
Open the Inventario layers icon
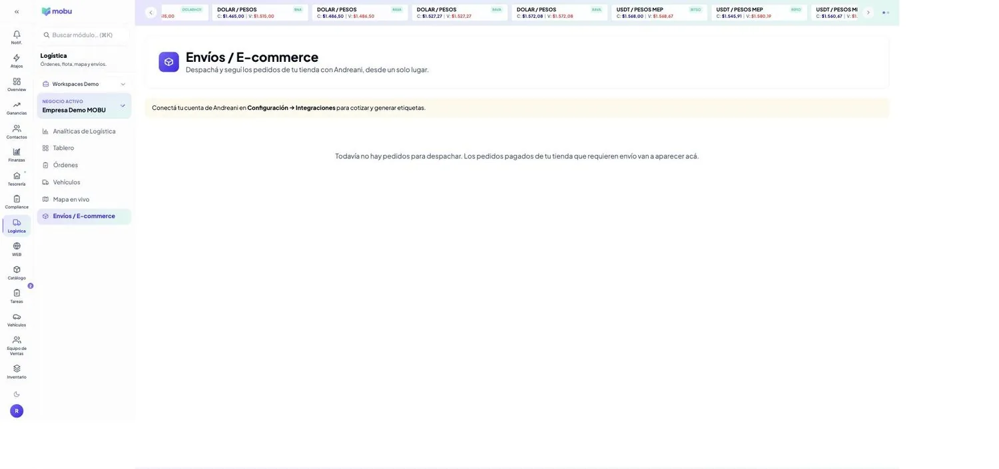17,372
